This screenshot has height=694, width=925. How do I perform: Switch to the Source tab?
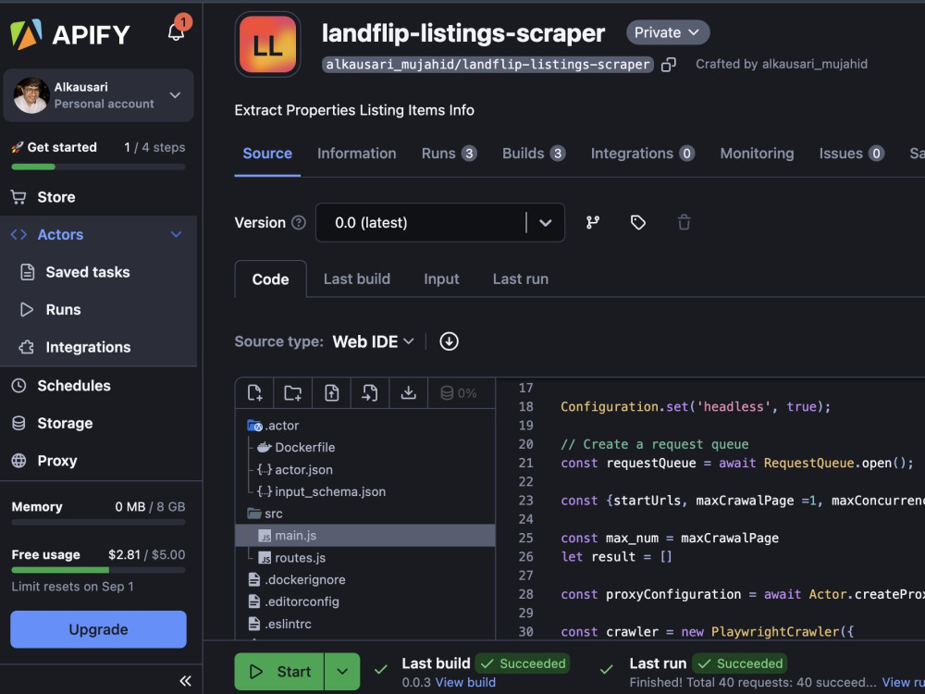267,154
